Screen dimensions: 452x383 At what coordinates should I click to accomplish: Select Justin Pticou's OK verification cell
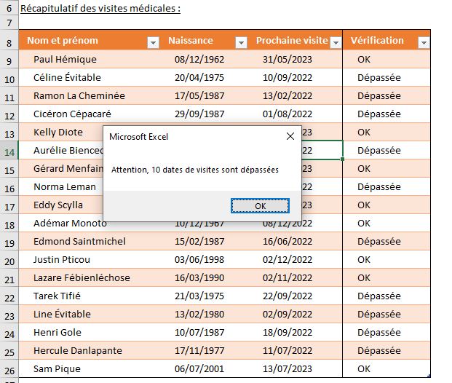[364, 260]
